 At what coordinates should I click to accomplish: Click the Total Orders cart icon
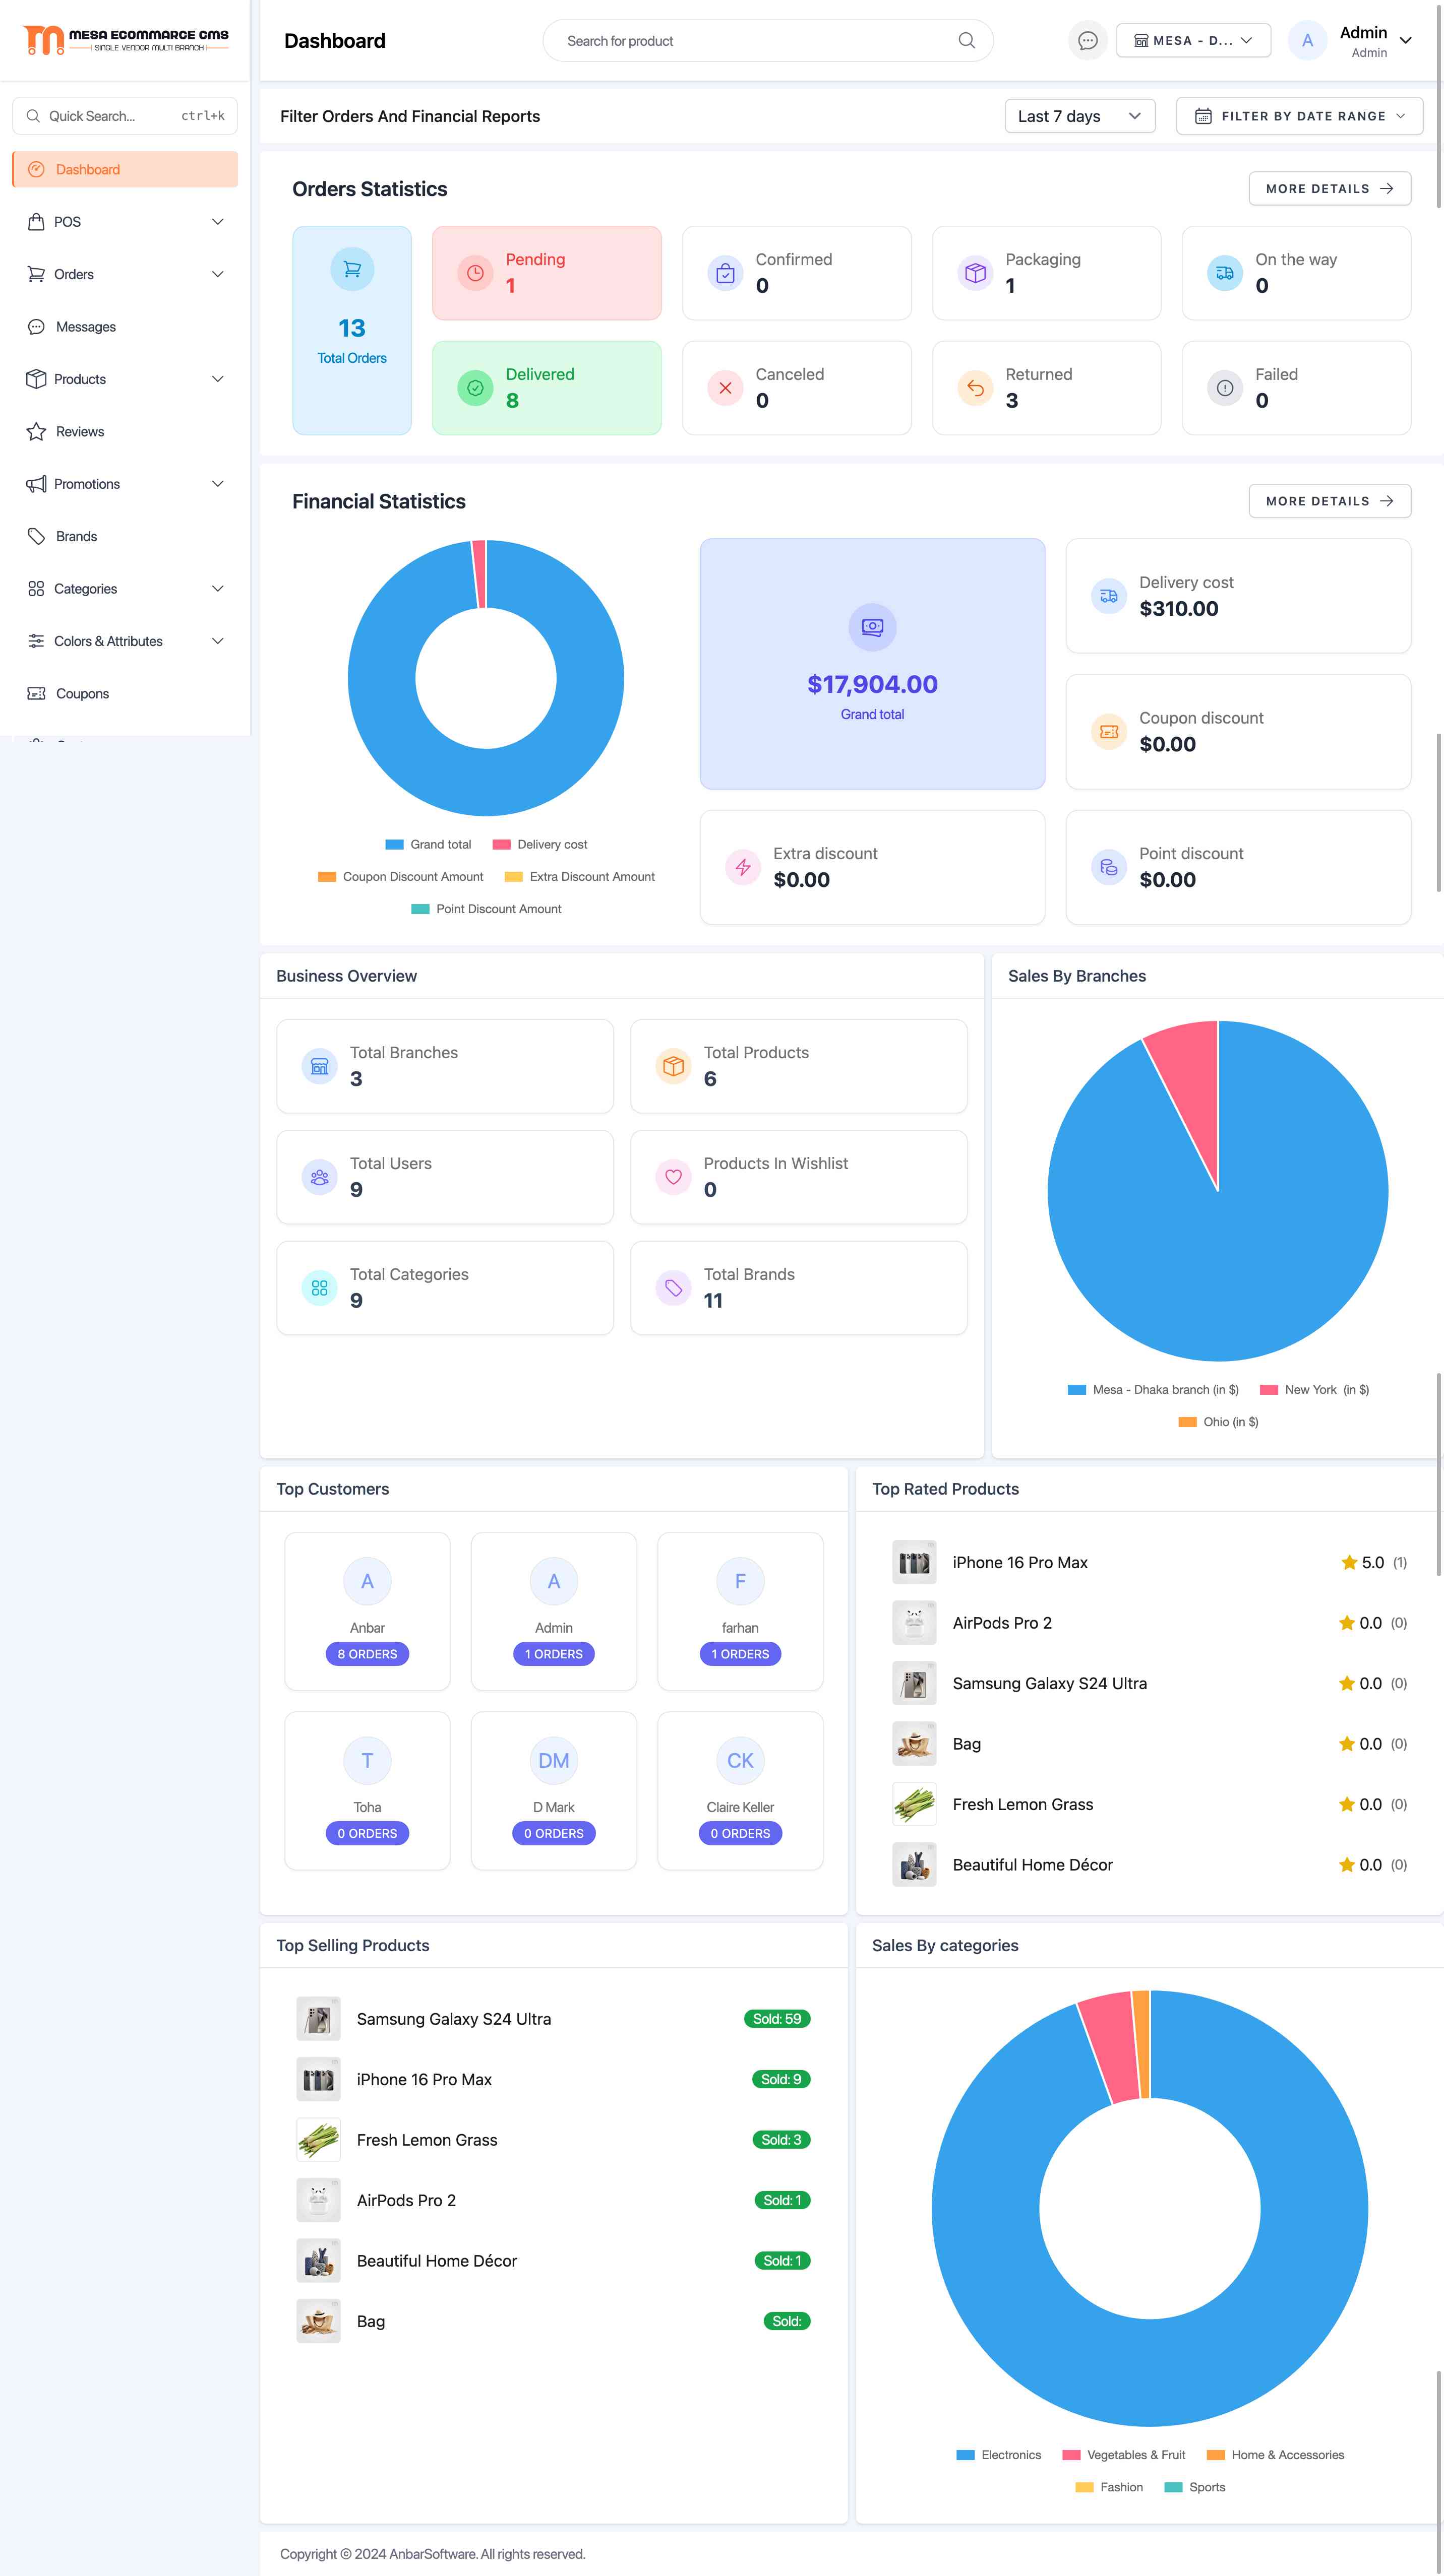352,269
